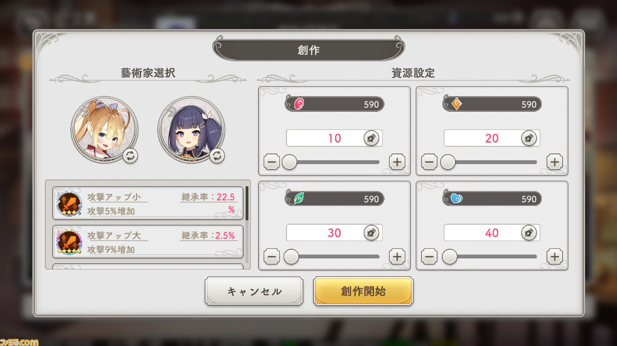Swap the dark-haired artist via refresh icon

[x=217, y=155]
